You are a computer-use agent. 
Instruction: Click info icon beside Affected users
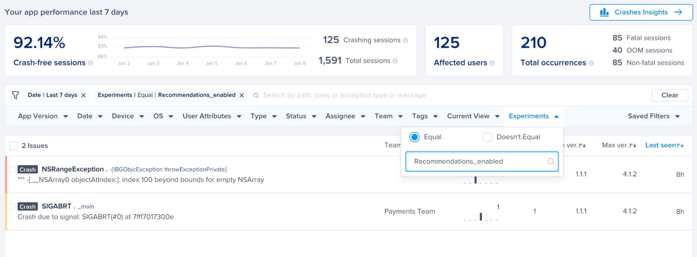click(492, 63)
